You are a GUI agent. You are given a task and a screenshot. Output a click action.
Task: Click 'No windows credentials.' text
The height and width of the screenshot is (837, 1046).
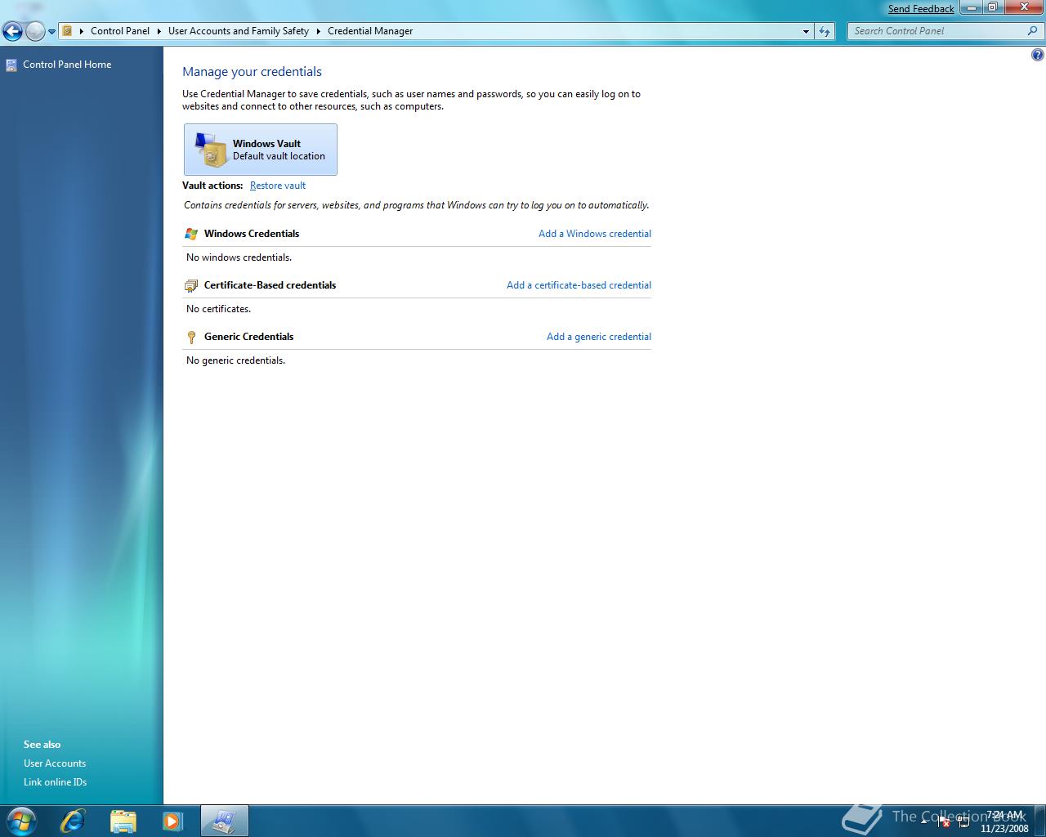coord(239,257)
